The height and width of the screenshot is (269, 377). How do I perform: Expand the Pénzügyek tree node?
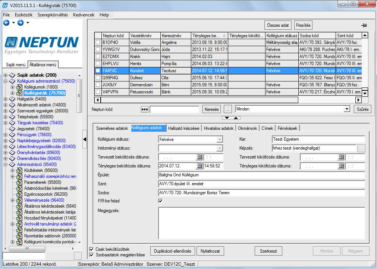pyautogui.click(x=5, y=135)
